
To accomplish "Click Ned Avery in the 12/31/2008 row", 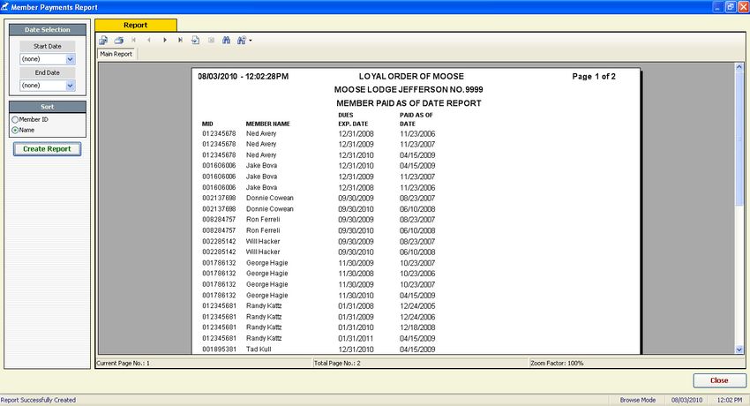I will pos(261,134).
